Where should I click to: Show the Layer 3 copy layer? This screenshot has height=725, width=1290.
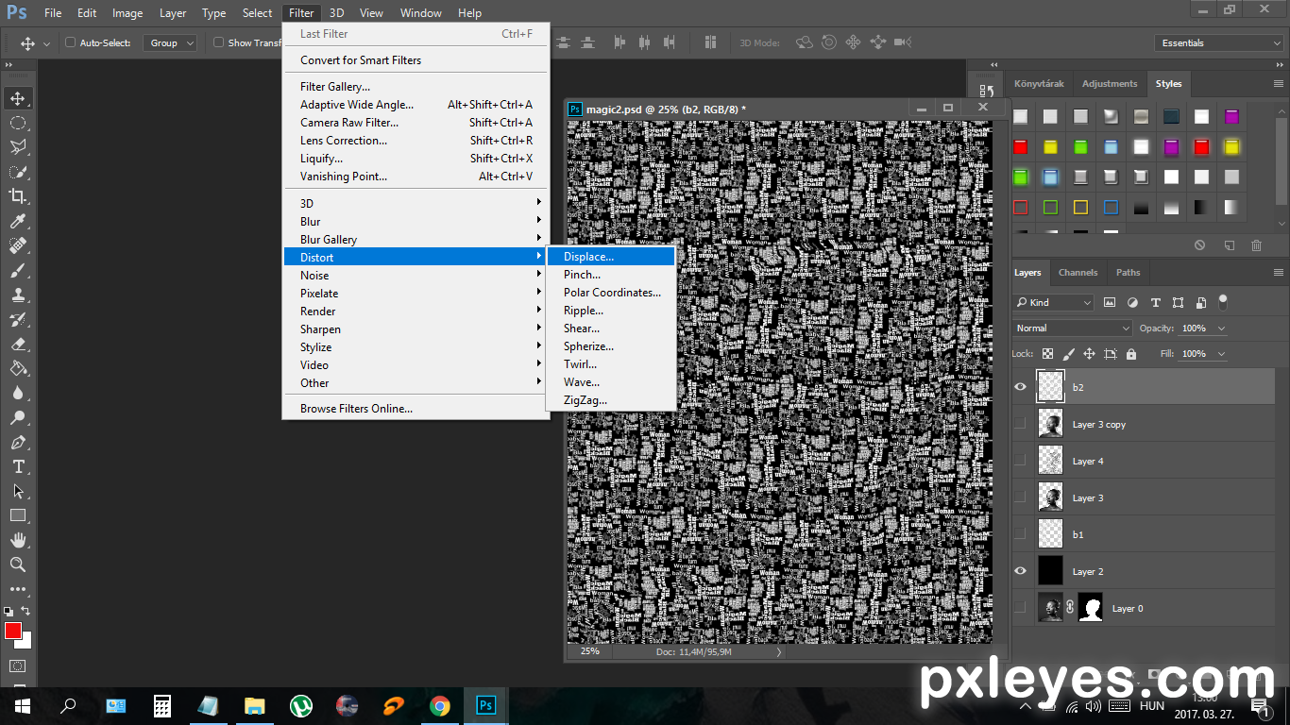(1020, 424)
